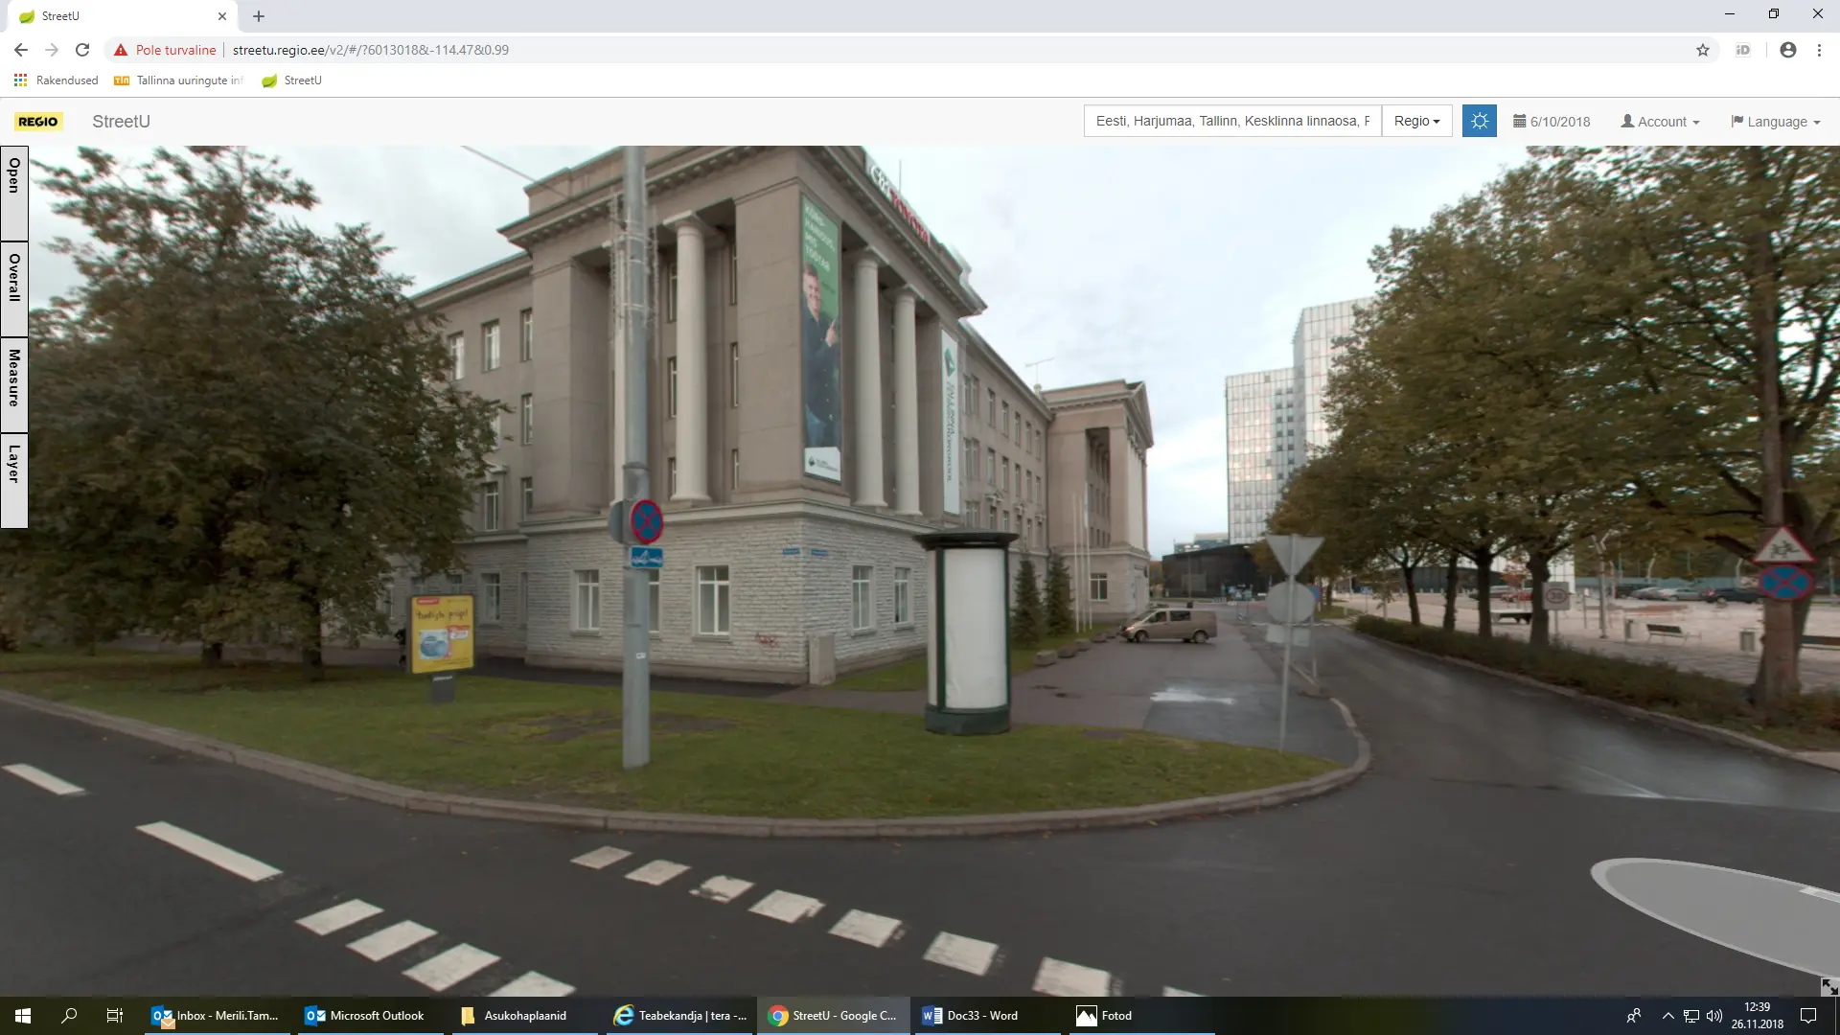Open the Regio search provider dropdown
This screenshot has height=1035, width=1840.
click(1416, 121)
